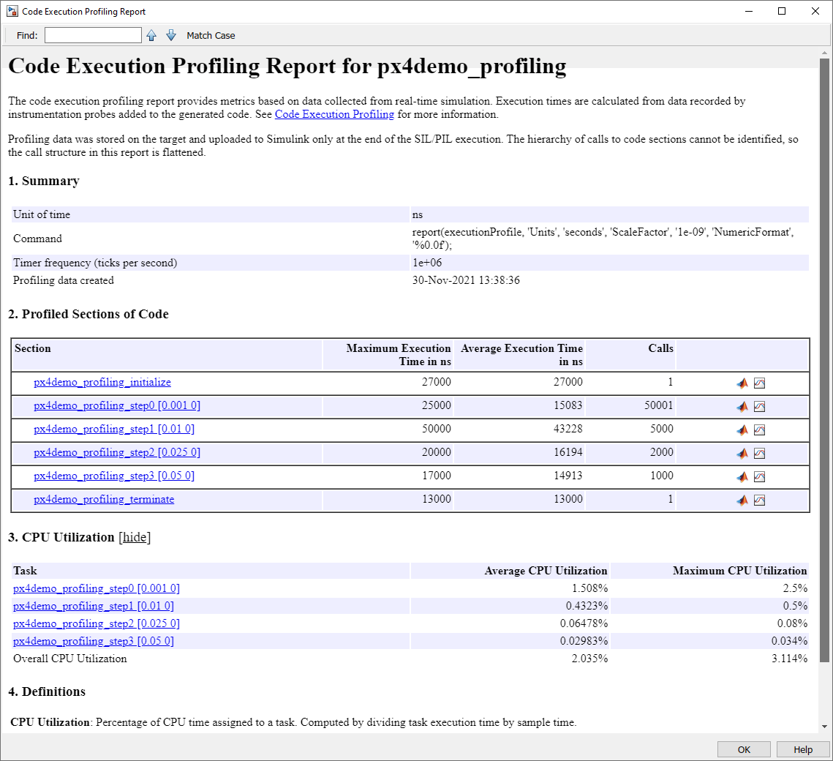Click MATLAB workspace icon in step1 row
Viewport: 833px width, 761px height.
click(742, 430)
